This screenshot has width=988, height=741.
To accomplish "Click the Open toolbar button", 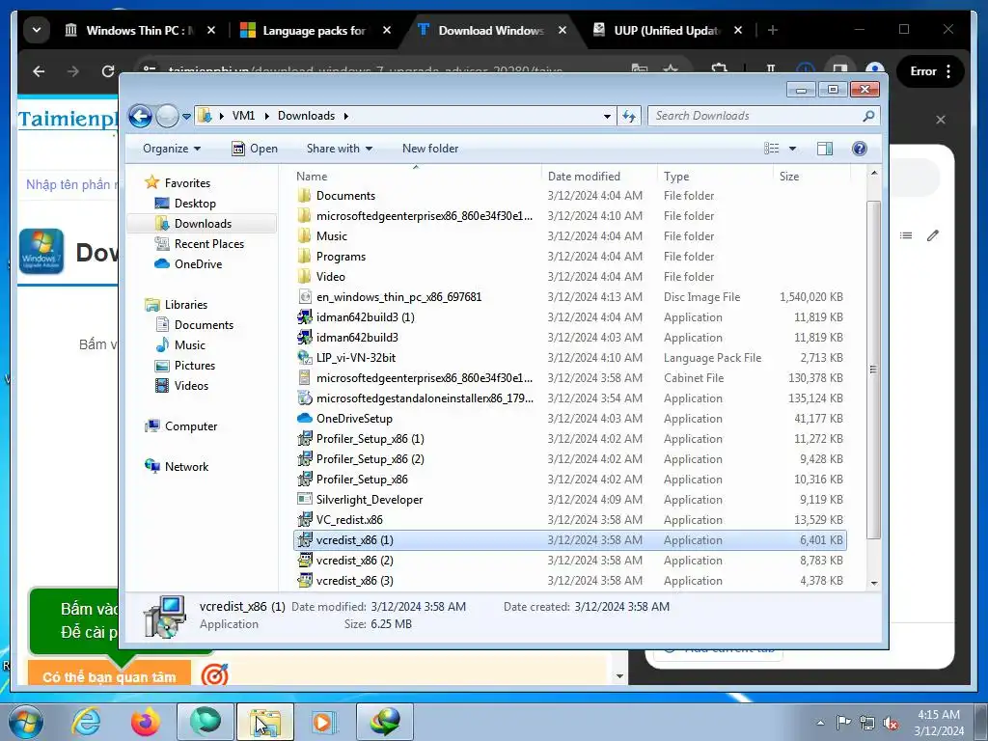I will (255, 149).
